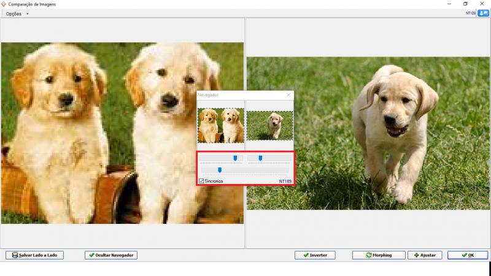Select the two-puppies thumbnail in Navegador
The width and height of the screenshot is (491, 276).
[x=221, y=125]
